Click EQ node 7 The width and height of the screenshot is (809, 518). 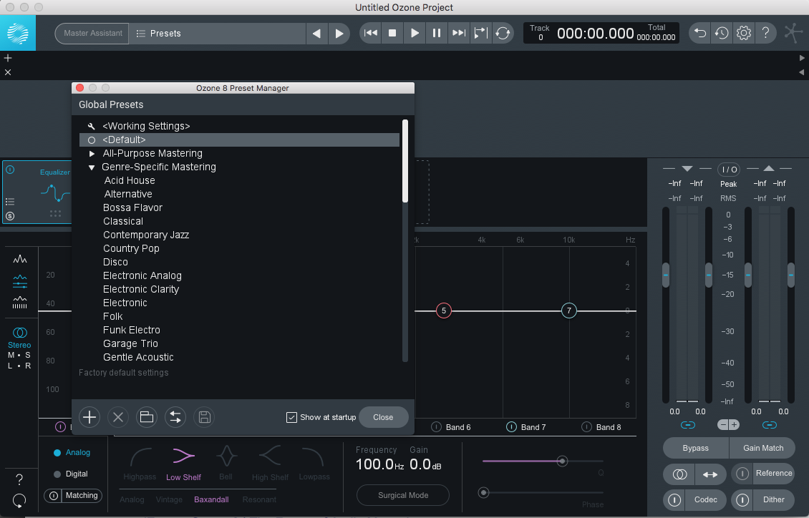click(x=569, y=311)
